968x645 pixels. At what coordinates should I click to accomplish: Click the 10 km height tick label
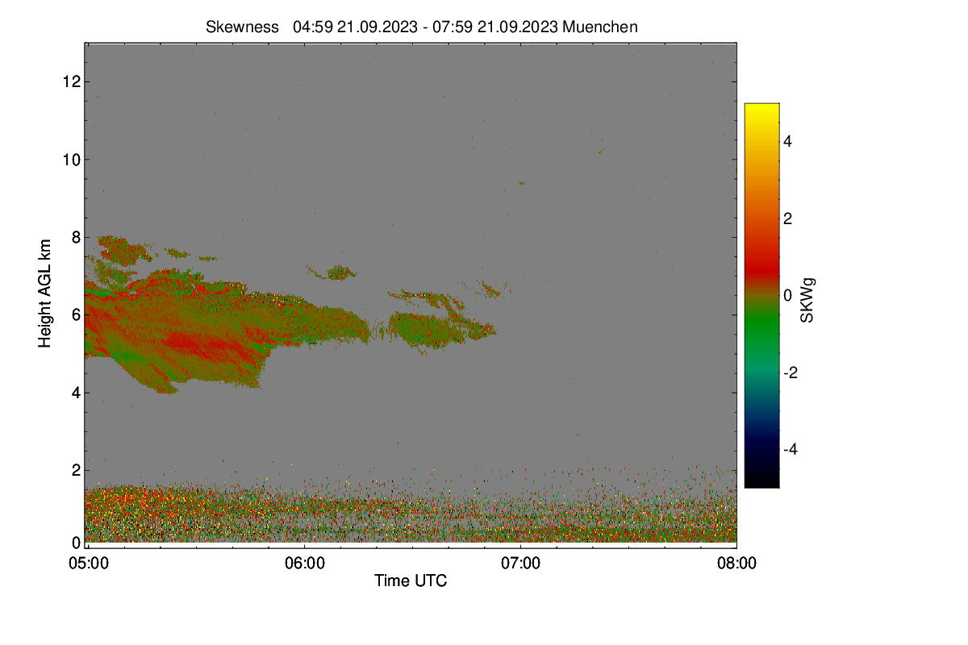click(x=71, y=159)
